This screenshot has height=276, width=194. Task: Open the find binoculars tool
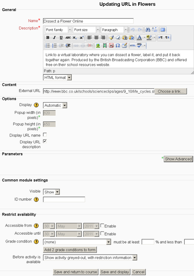(148, 30)
